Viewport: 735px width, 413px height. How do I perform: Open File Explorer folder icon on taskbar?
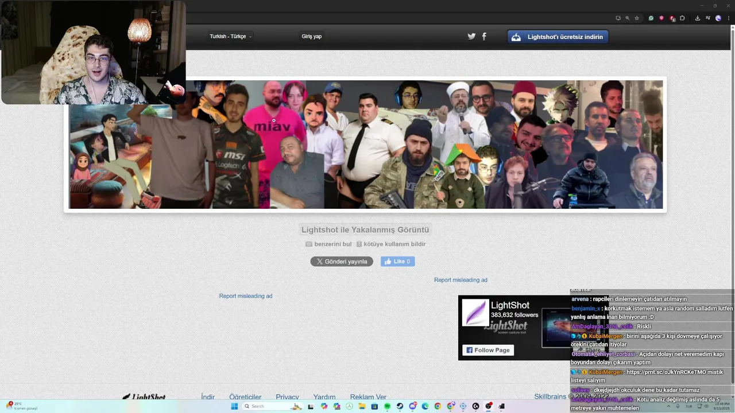point(362,406)
